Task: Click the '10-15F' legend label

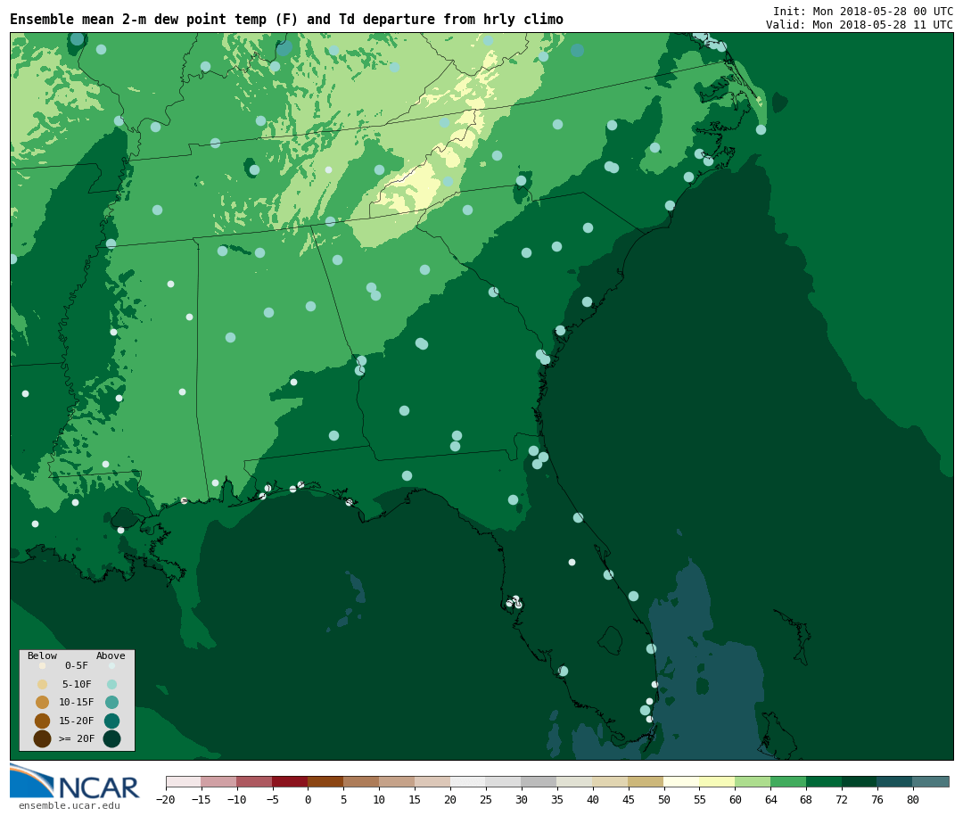Action: coord(77,702)
